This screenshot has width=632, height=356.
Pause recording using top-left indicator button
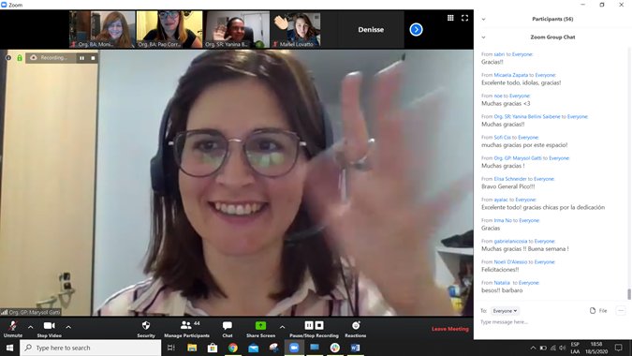[81, 58]
